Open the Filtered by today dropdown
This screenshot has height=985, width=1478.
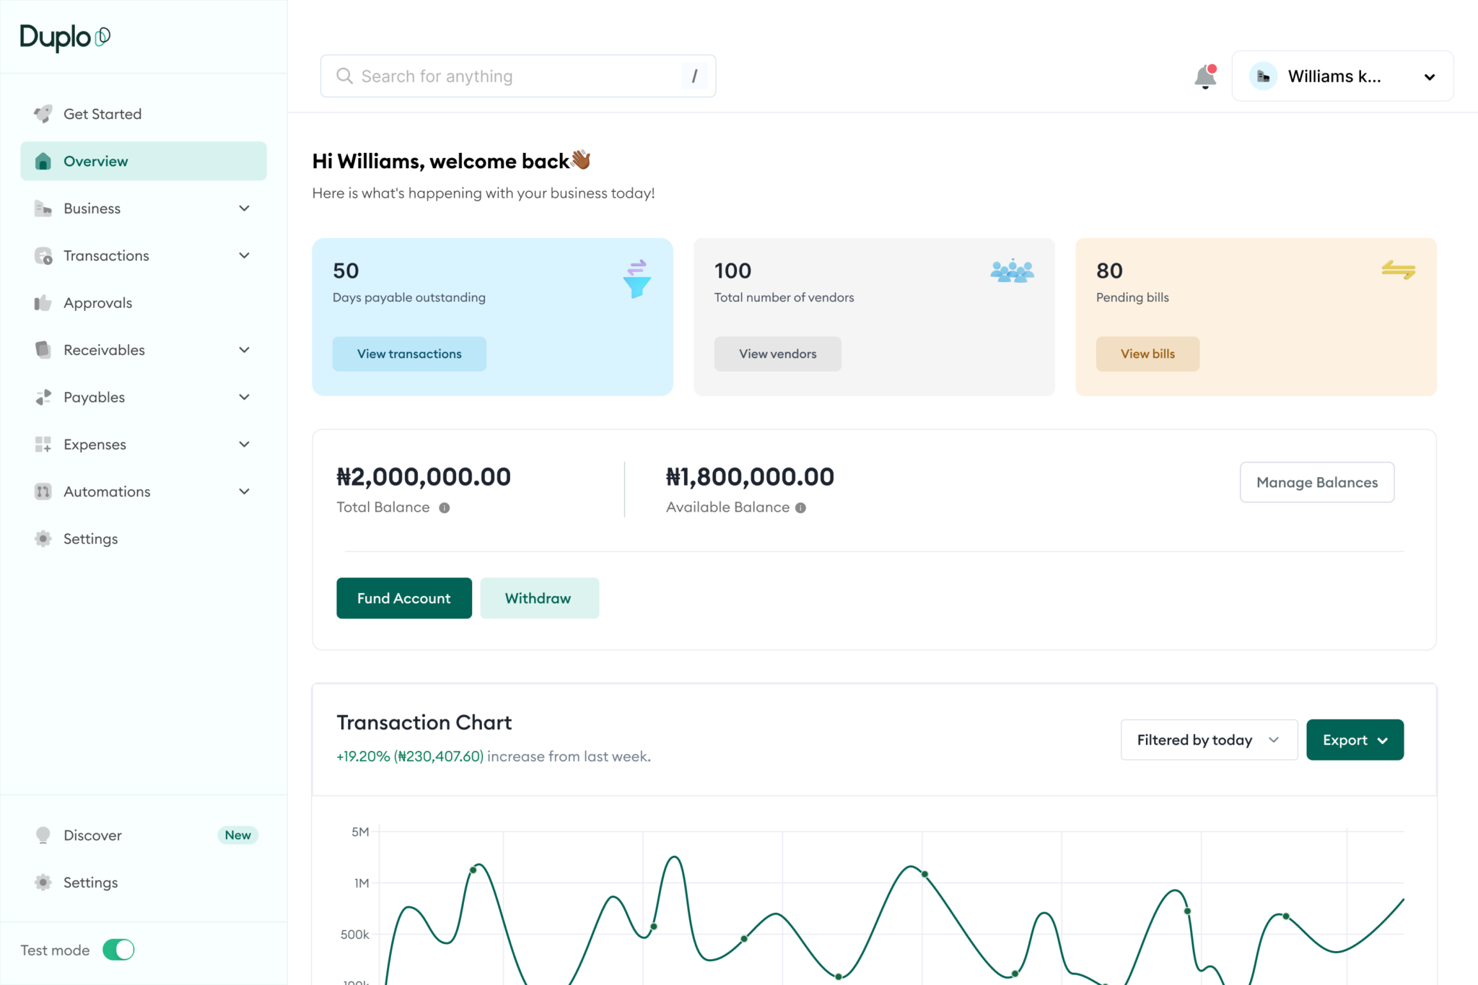1209,740
